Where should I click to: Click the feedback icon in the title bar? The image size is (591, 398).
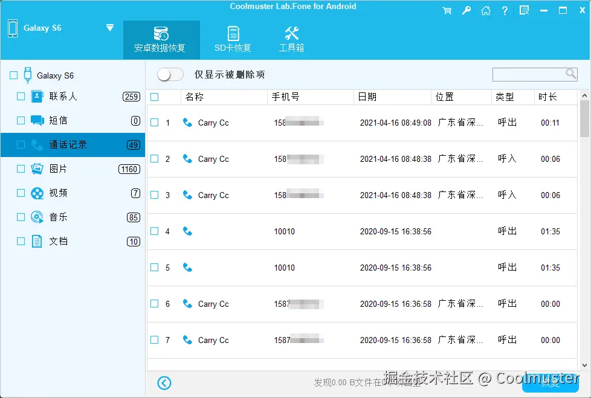[x=524, y=10]
